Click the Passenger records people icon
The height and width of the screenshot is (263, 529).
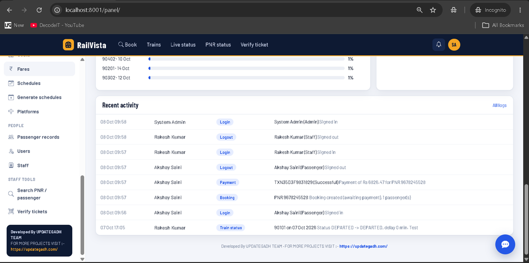click(x=11, y=137)
